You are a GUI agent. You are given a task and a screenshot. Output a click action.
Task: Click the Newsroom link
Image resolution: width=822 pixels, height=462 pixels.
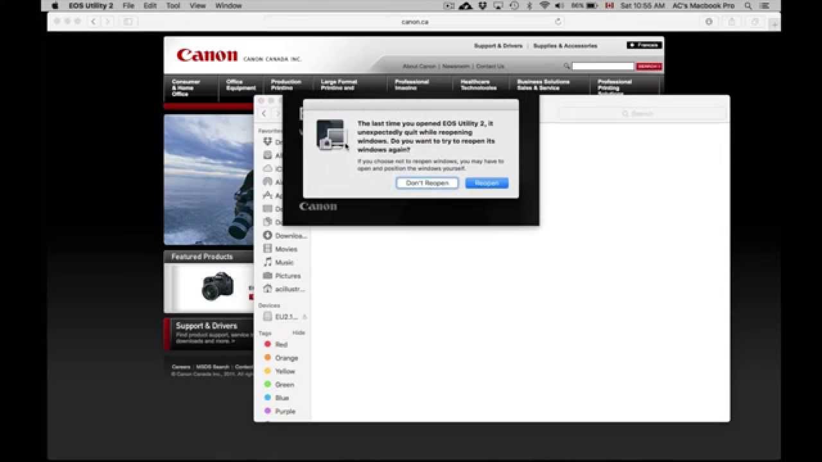point(456,66)
